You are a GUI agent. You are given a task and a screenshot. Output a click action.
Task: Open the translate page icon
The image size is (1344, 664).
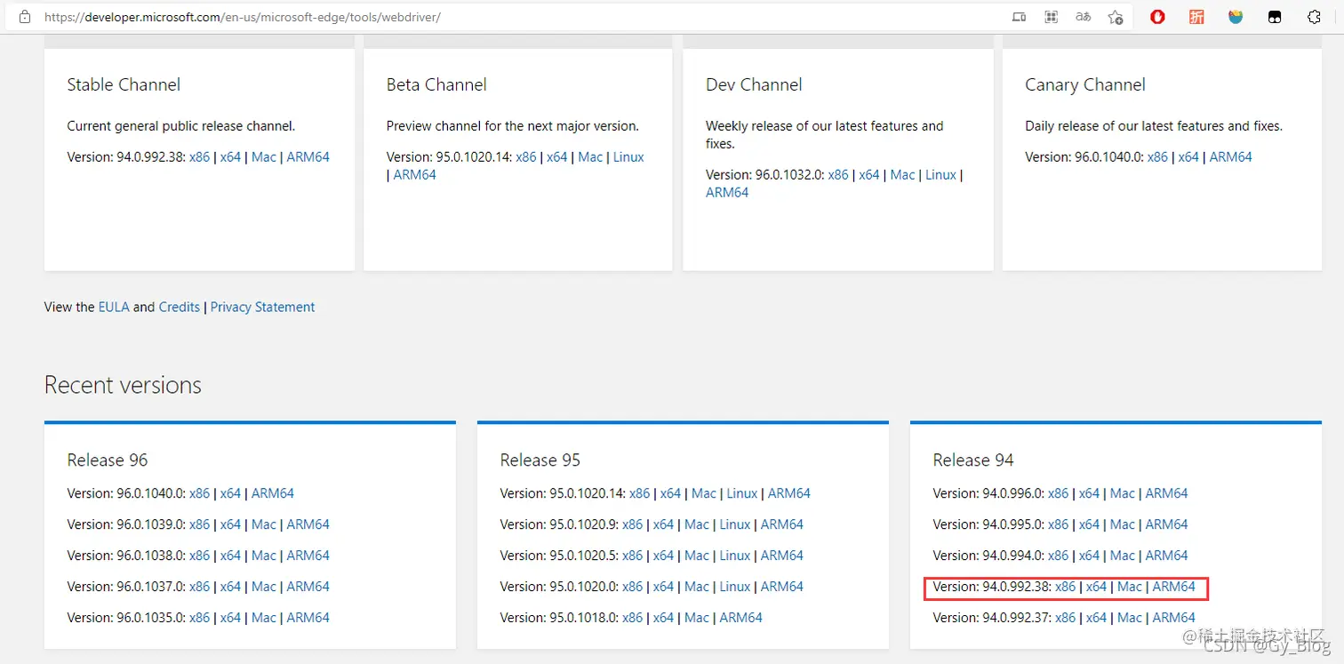click(x=1083, y=17)
